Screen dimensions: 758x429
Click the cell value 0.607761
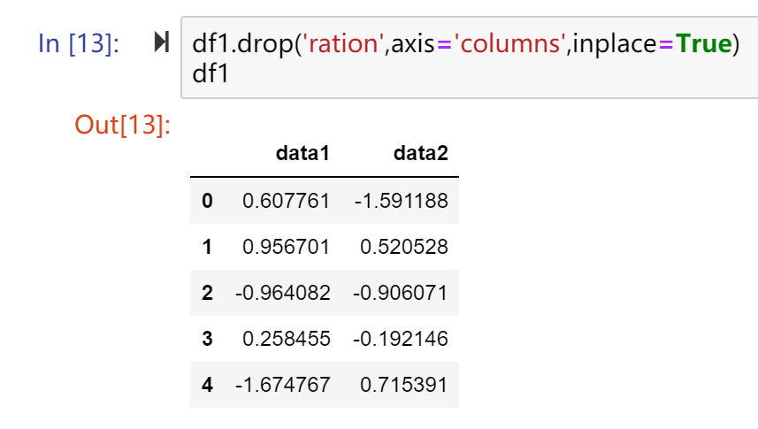point(287,201)
